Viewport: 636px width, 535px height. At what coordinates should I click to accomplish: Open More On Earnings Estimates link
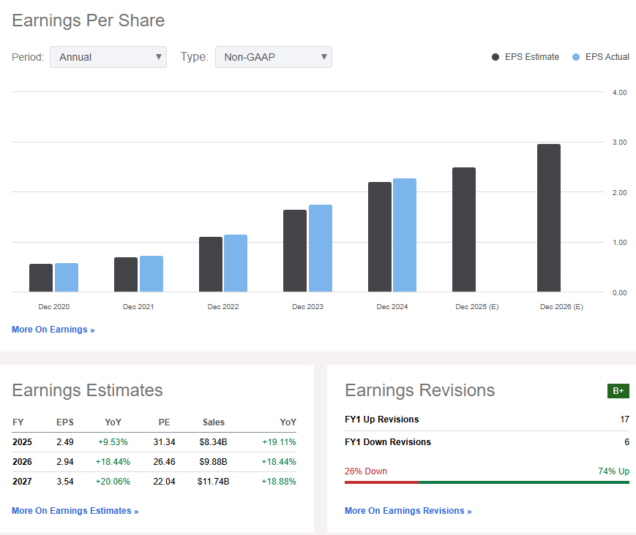coord(75,510)
